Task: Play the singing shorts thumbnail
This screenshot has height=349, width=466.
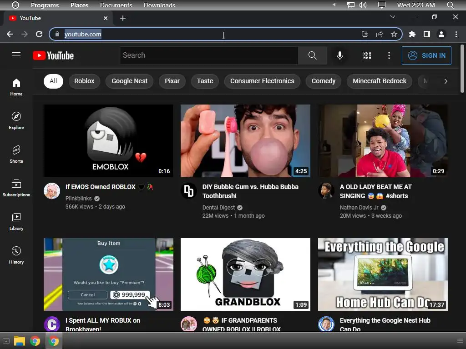Action: pos(383,141)
